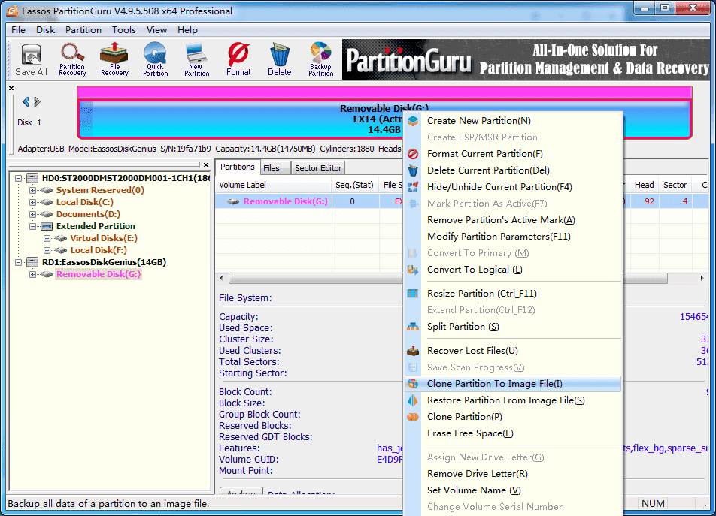Open Partition Recovery tool
716x516 pixels.
(72, 60)
